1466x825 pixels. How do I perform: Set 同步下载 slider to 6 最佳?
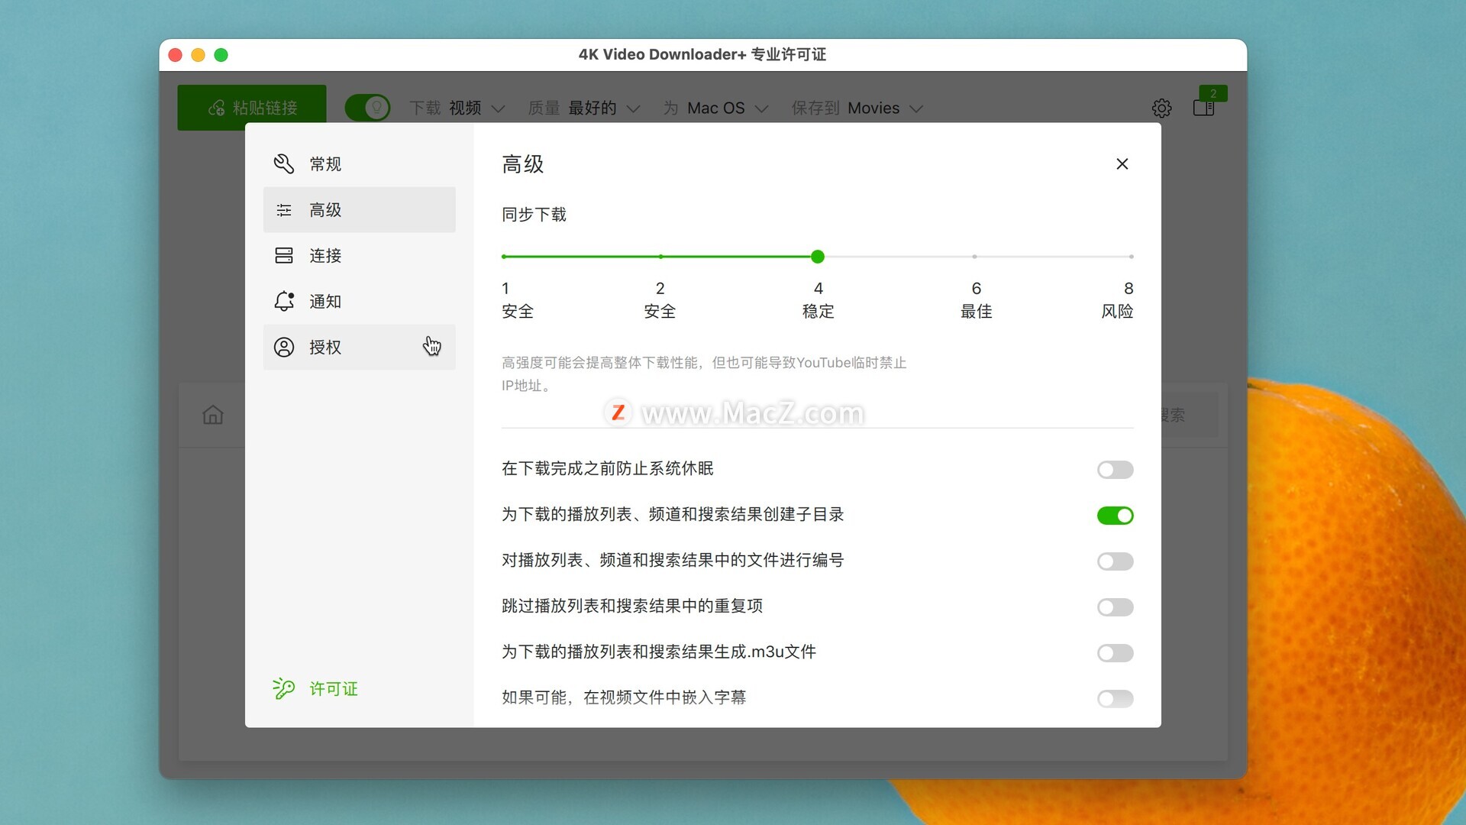[x=975, y=257]
